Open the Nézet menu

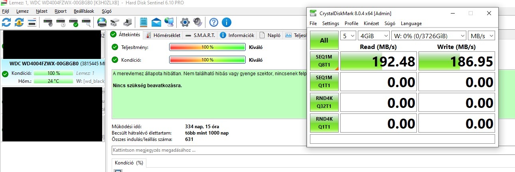pyautogui.click(x=41, y=11)
